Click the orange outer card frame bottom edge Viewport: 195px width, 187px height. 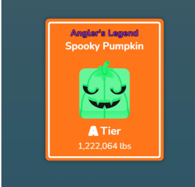104,159
